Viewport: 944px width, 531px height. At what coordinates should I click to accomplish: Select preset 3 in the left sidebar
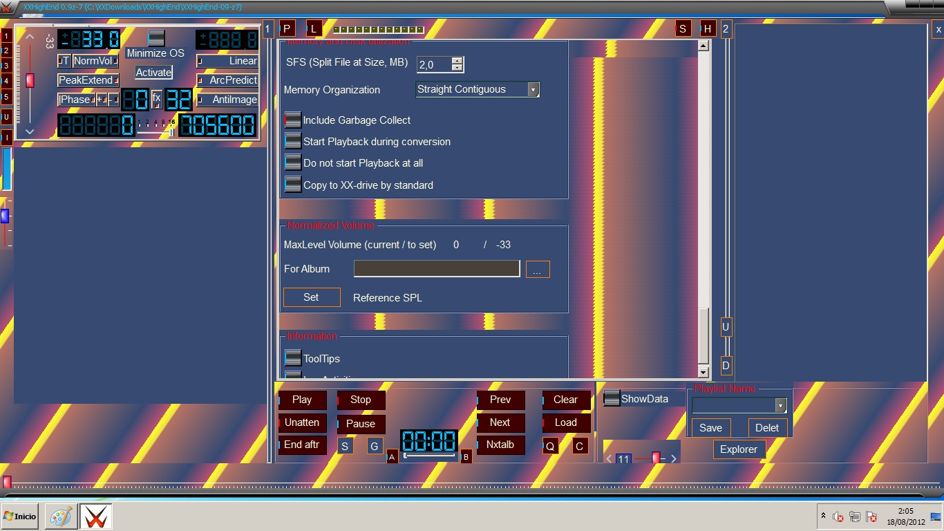[x=6, y=66]
